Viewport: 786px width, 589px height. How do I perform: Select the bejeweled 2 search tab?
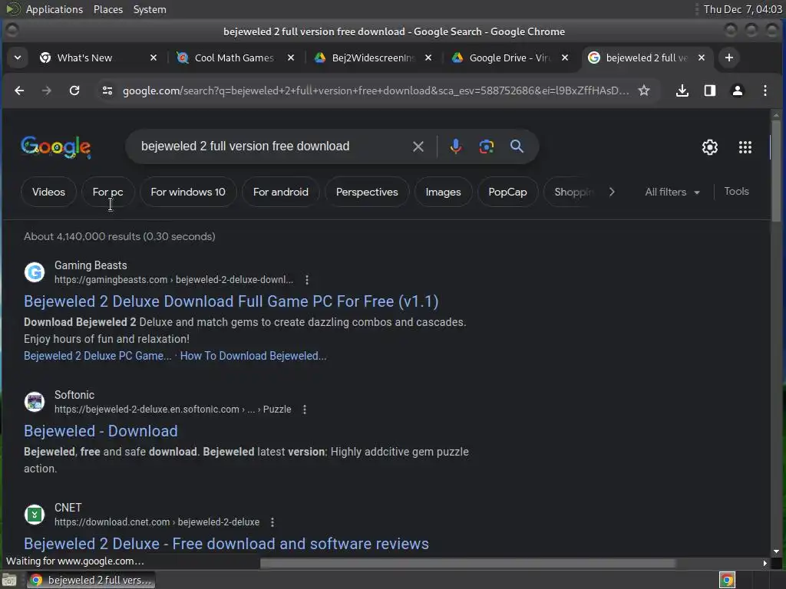(646, 58)
